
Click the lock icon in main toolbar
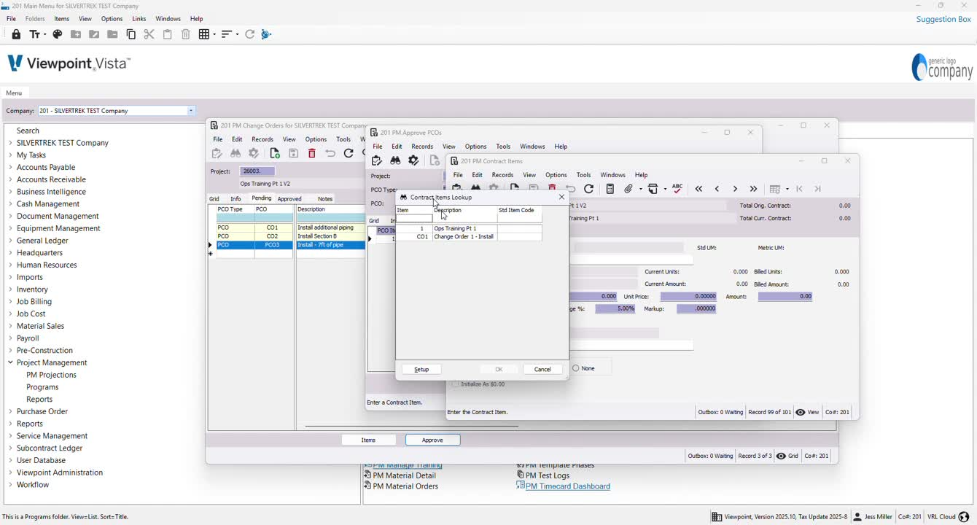pos(16,34)
